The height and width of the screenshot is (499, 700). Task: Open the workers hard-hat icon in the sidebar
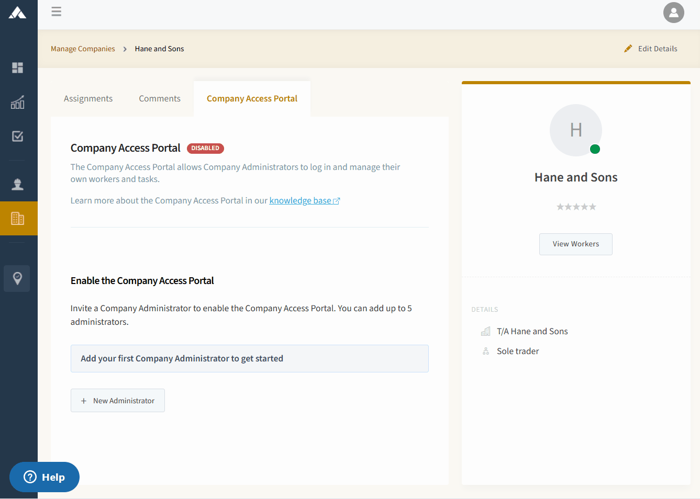tap(17, 184)
